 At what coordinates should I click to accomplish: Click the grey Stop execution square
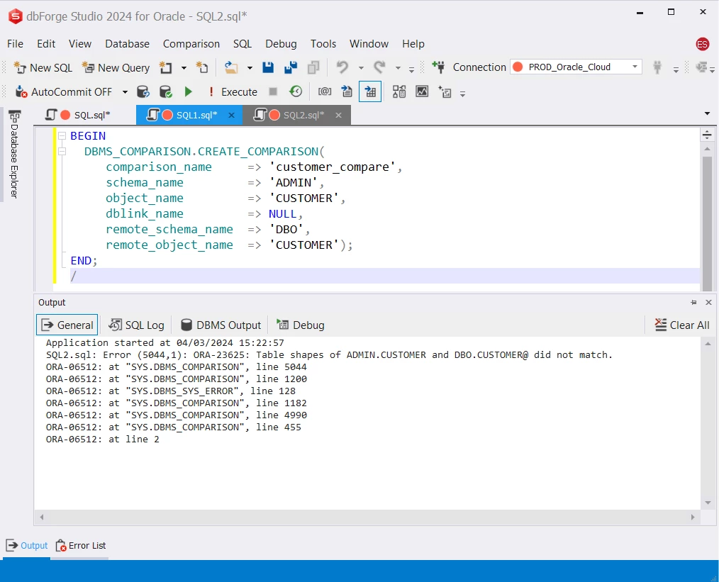coord(273,92)
